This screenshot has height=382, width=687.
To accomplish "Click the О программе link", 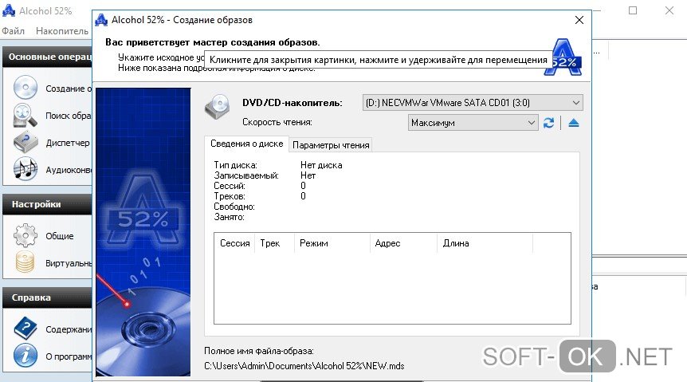I will click(x=69, y=356).
